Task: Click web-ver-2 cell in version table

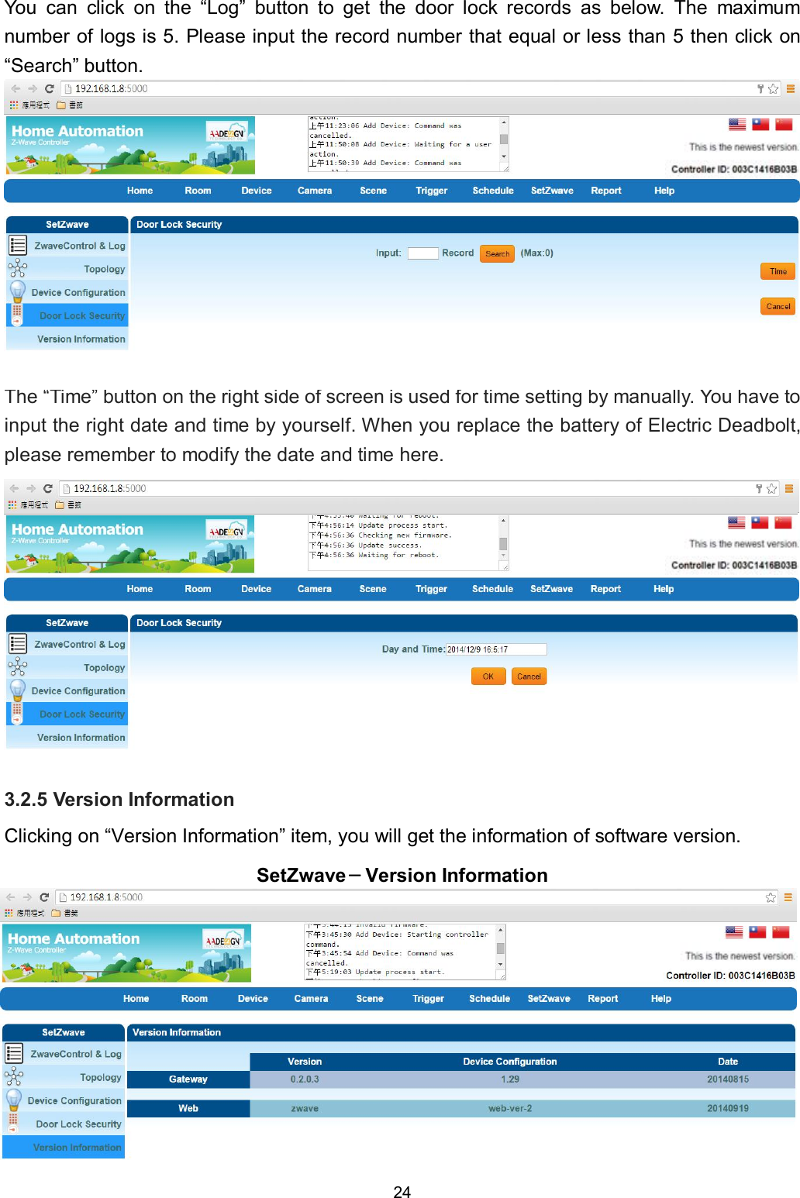Action: pos(510,1109)
